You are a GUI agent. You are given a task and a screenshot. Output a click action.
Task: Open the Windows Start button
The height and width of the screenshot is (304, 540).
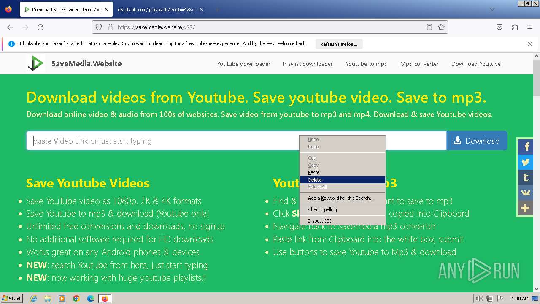click(x=11, y=298)
